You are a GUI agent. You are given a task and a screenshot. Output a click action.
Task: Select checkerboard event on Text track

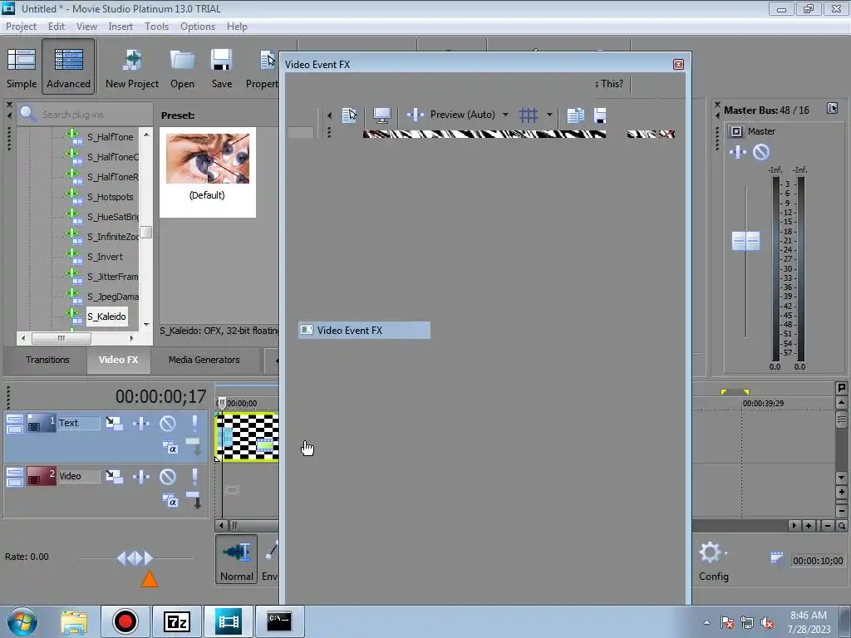click(x=248, y=437)
